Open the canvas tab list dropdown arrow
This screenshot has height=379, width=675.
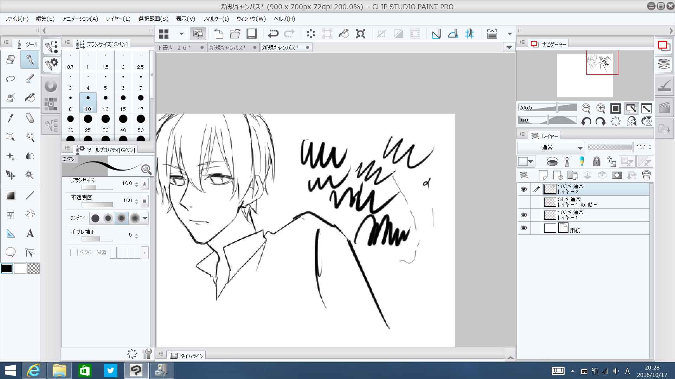(509, 47)
